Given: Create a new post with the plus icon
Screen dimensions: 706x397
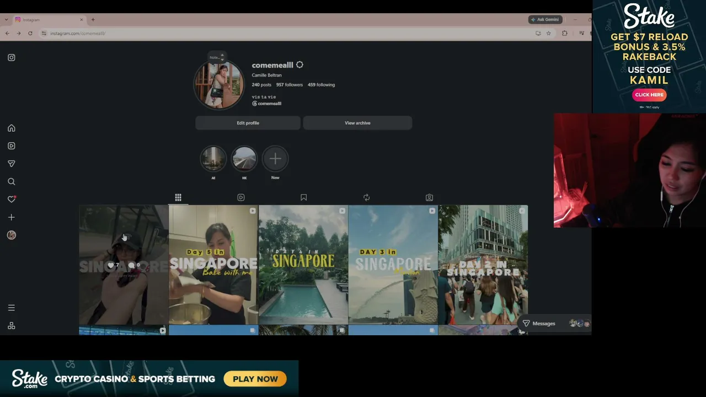Looking at the screenshot, I should coord(12,217).
